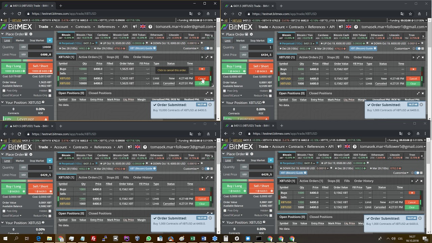Change language via UK flag, follower3 window
Image resolution: width=432 pixels, height=243 pixels.
pyautogui.click(x=137, y=147)
